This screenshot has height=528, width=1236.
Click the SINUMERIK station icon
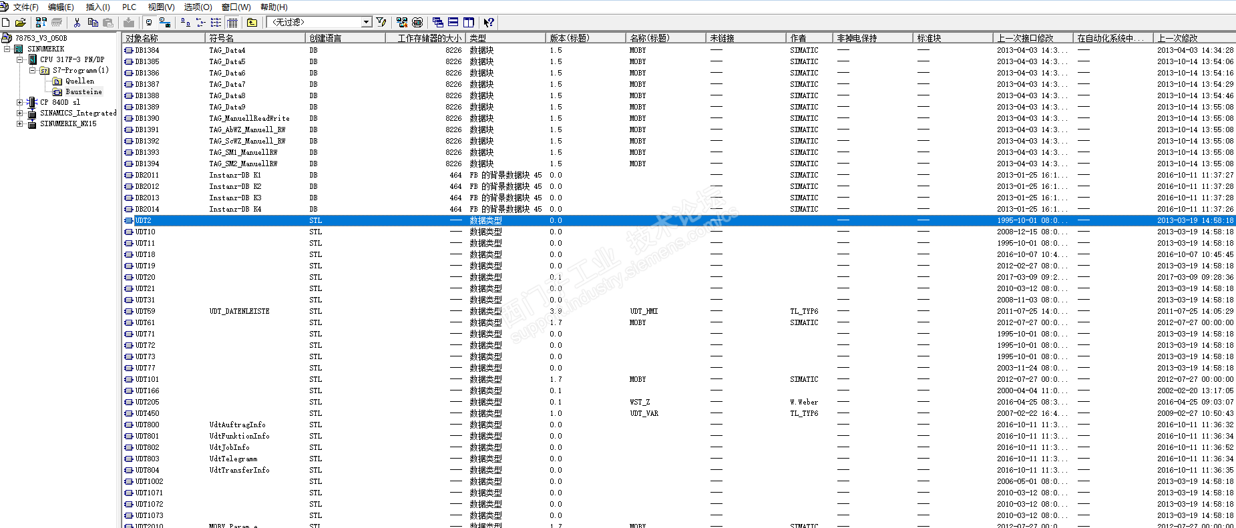click(x=19, y=49)
